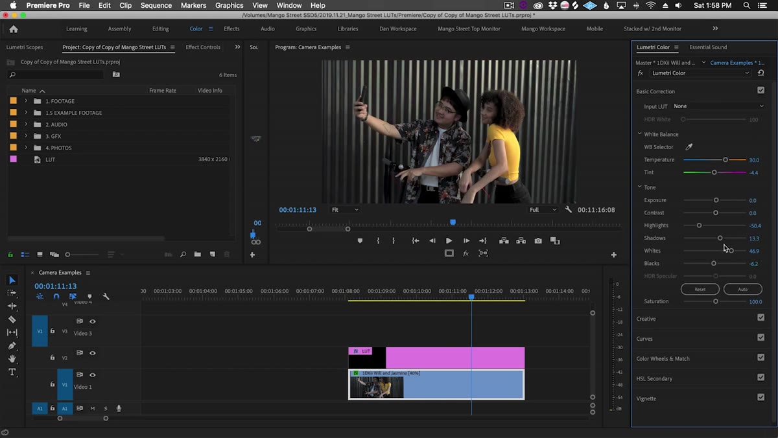
Task: Select the Pen tool
Action: 12,346
